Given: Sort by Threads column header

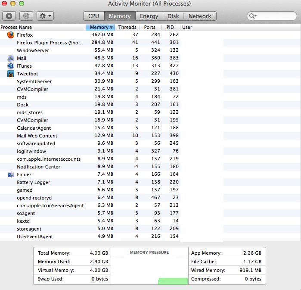Looking at the screenshot, I should pos(127,27).
